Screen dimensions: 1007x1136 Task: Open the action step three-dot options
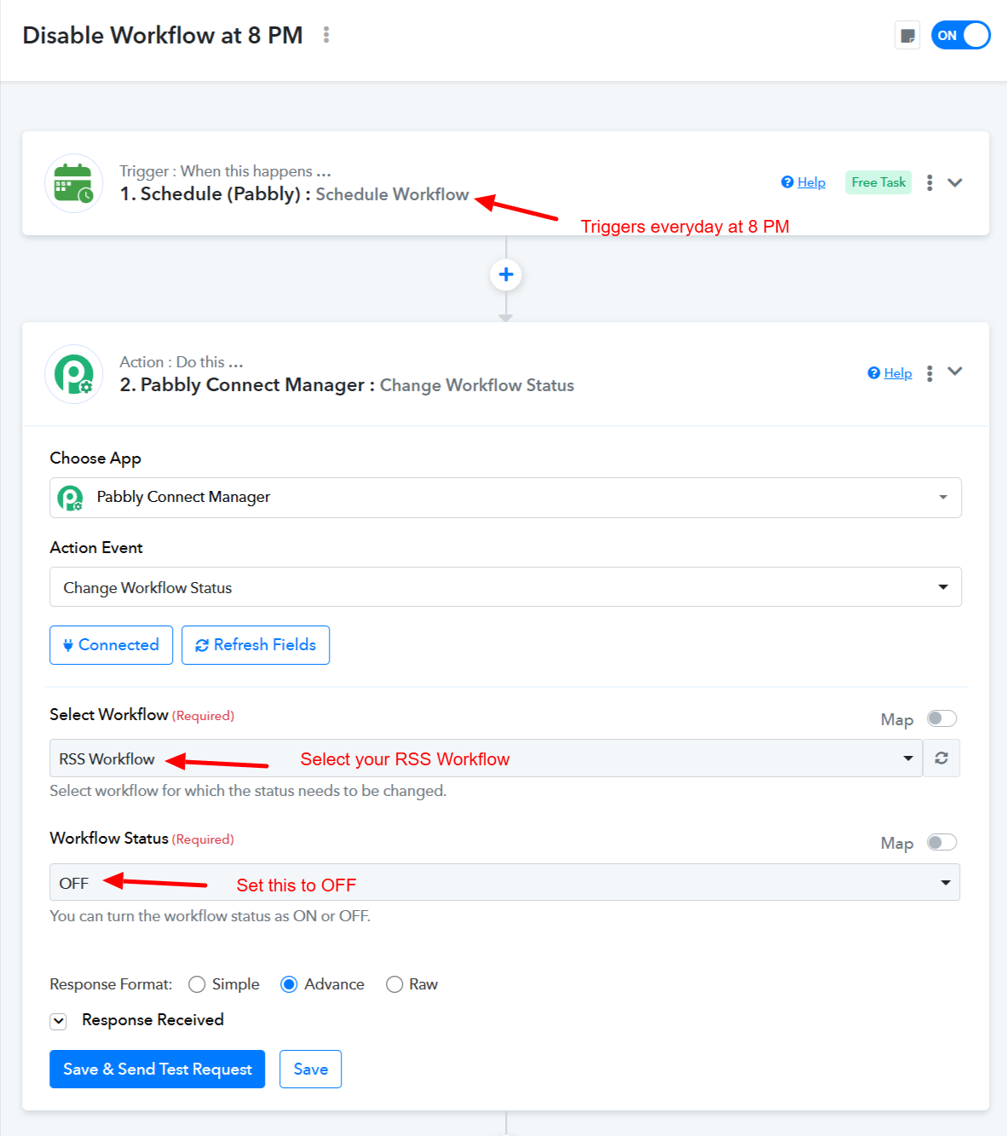click(x=929, y=373)
